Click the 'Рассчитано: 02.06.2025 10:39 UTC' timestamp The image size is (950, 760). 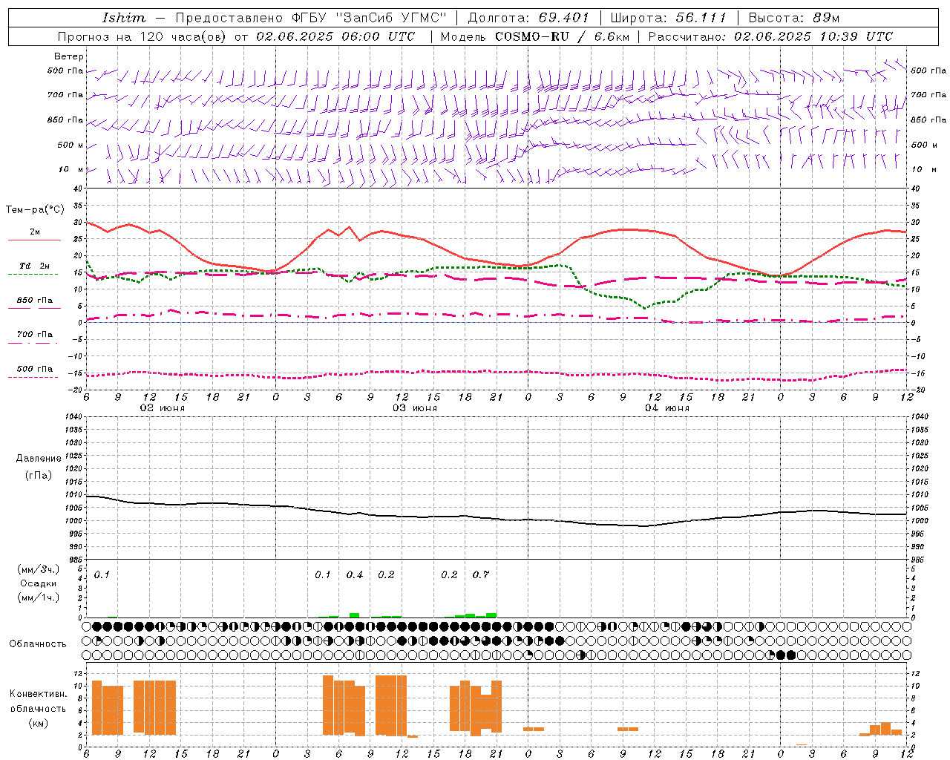tap(770, 36)
